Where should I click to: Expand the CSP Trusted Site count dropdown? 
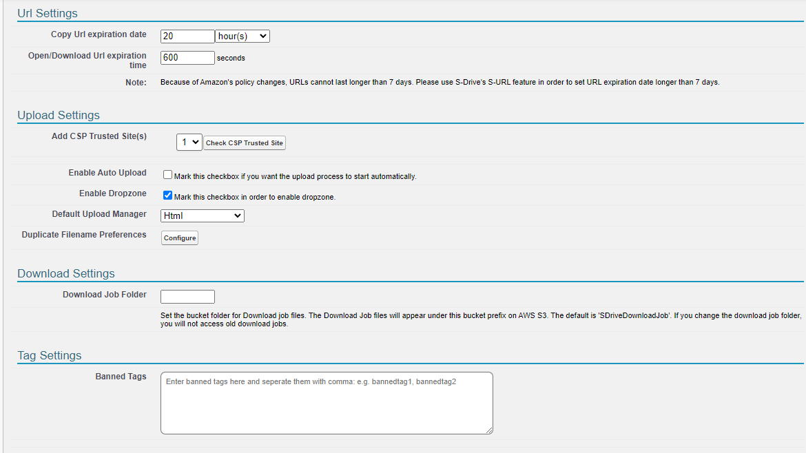click(189, 143)
